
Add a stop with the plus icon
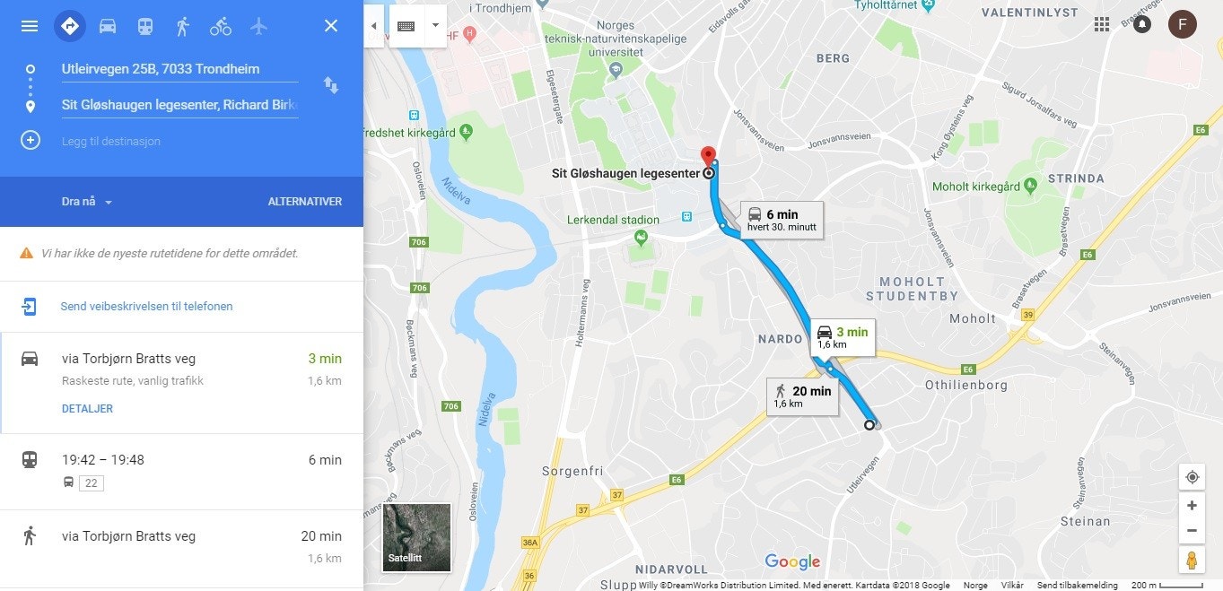tap(31, 141)
